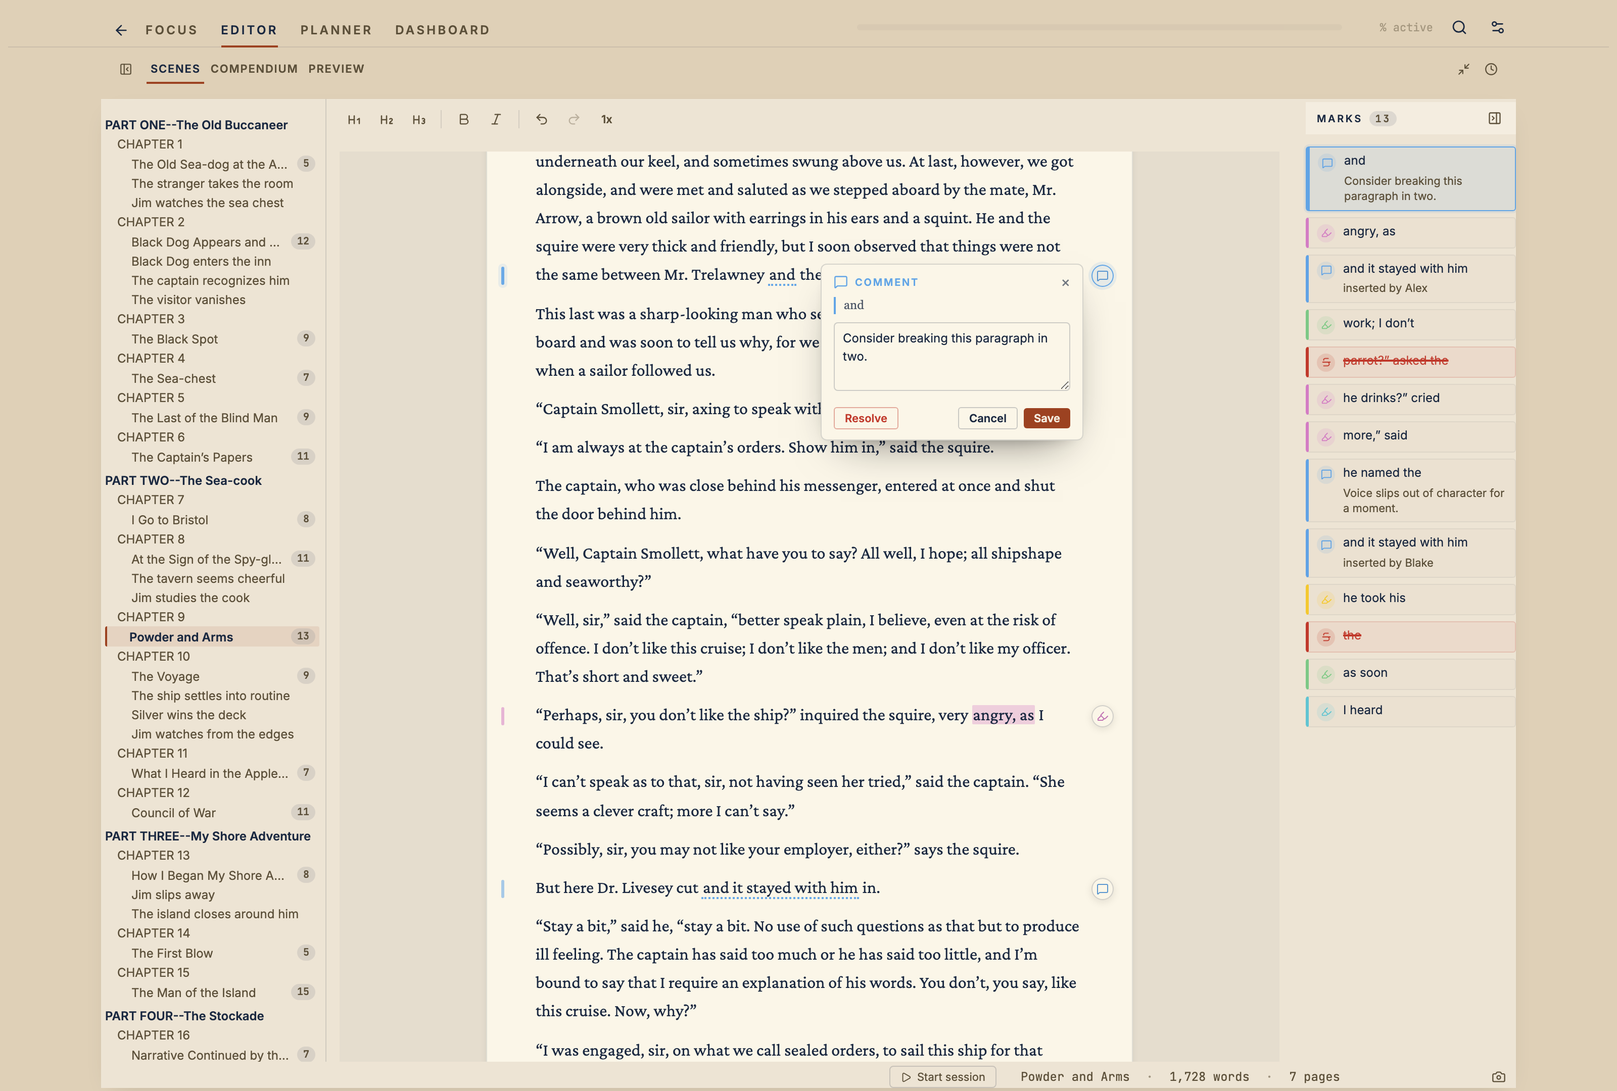Image resolution: width=1617 pixels, height=1091 pixels.
Task: Open the settings sliders icon
Action: click(1497, 28)
